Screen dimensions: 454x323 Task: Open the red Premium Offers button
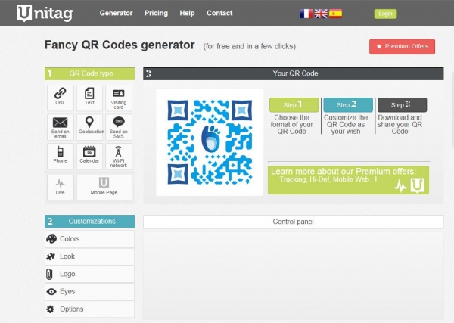[402, 47]
